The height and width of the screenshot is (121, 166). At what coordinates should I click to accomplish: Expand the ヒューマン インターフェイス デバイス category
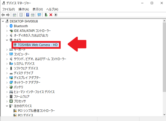7,92
